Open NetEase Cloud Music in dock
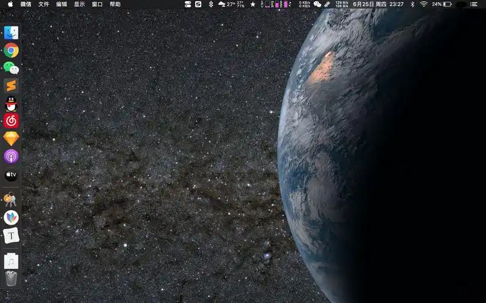 [11, 121]
